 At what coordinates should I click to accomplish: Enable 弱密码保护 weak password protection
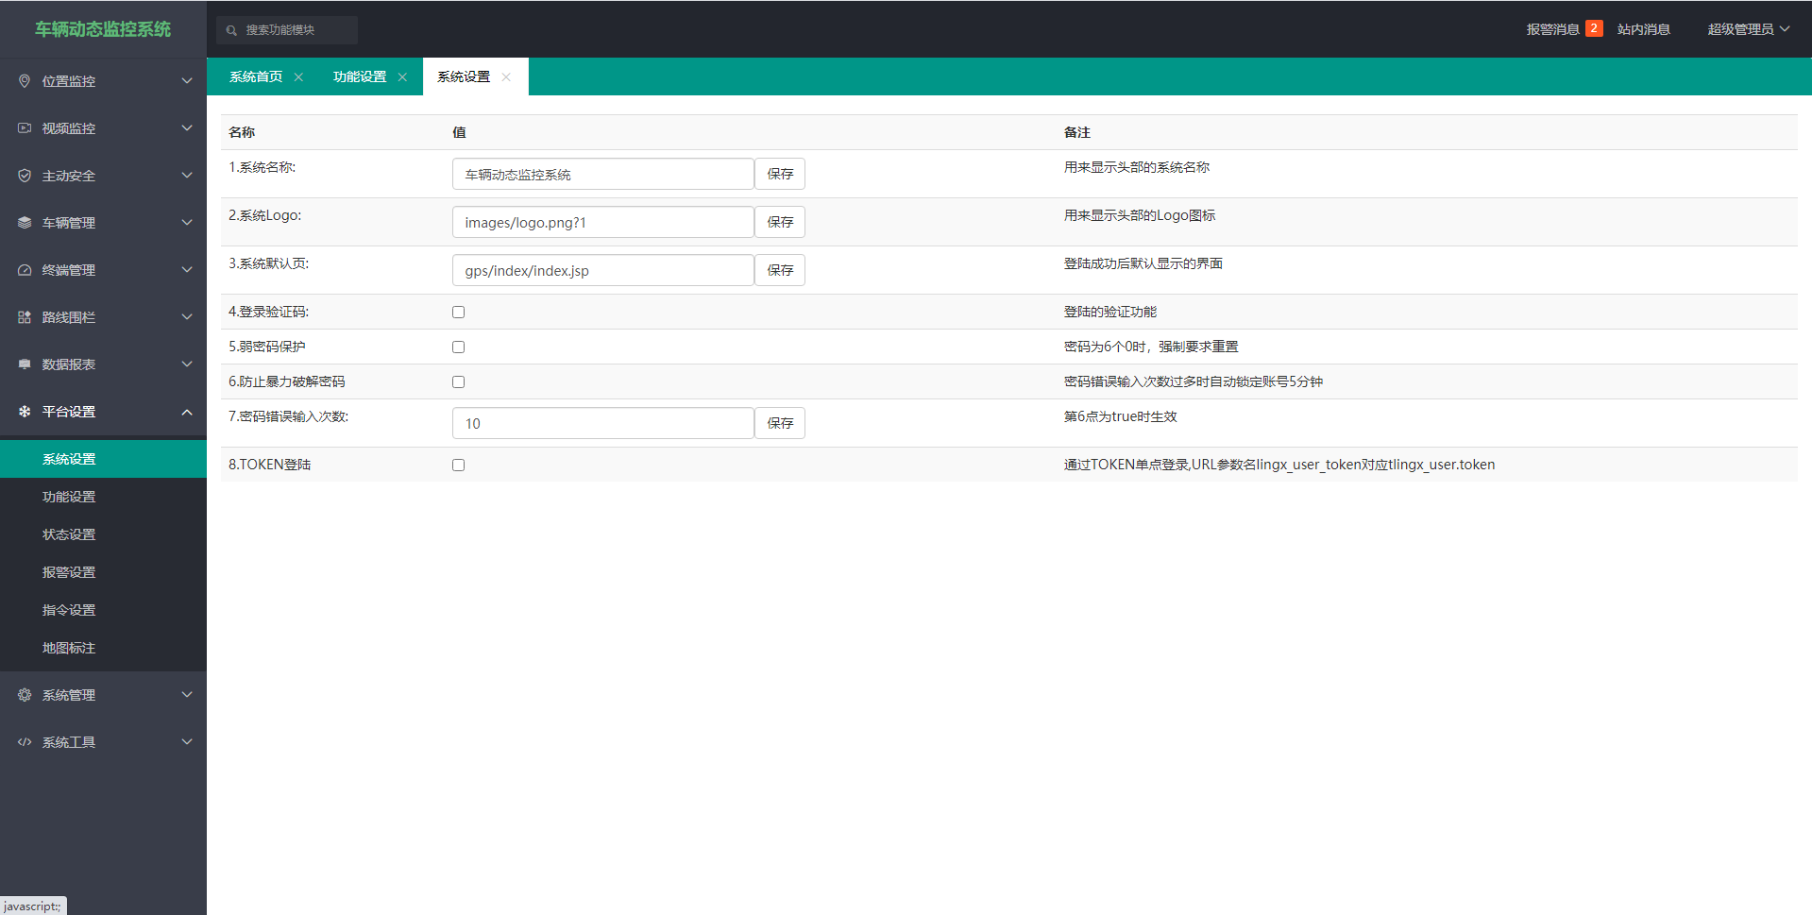pyautogui.click(x=458, y=347)
